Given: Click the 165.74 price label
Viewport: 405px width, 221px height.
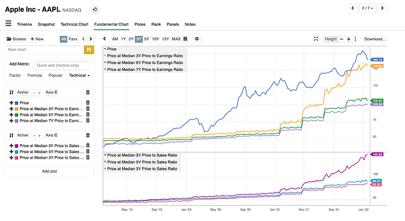Looking at the screenshot, I should click(x=377, y=60).
